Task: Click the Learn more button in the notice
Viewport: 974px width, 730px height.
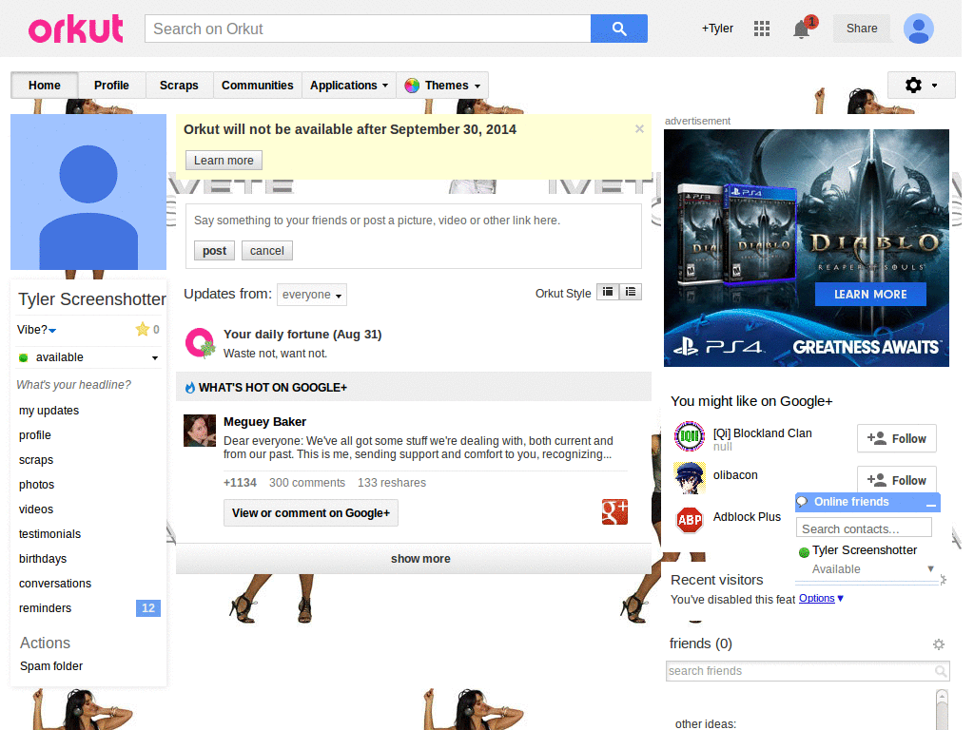Action: pyautogui.click(x=224, y=160)
